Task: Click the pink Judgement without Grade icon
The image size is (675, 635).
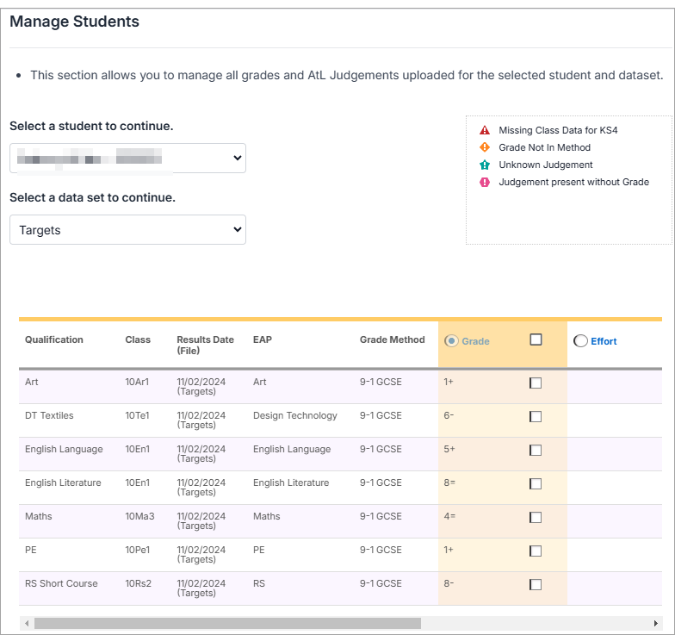Action: (x=485, y=183)
